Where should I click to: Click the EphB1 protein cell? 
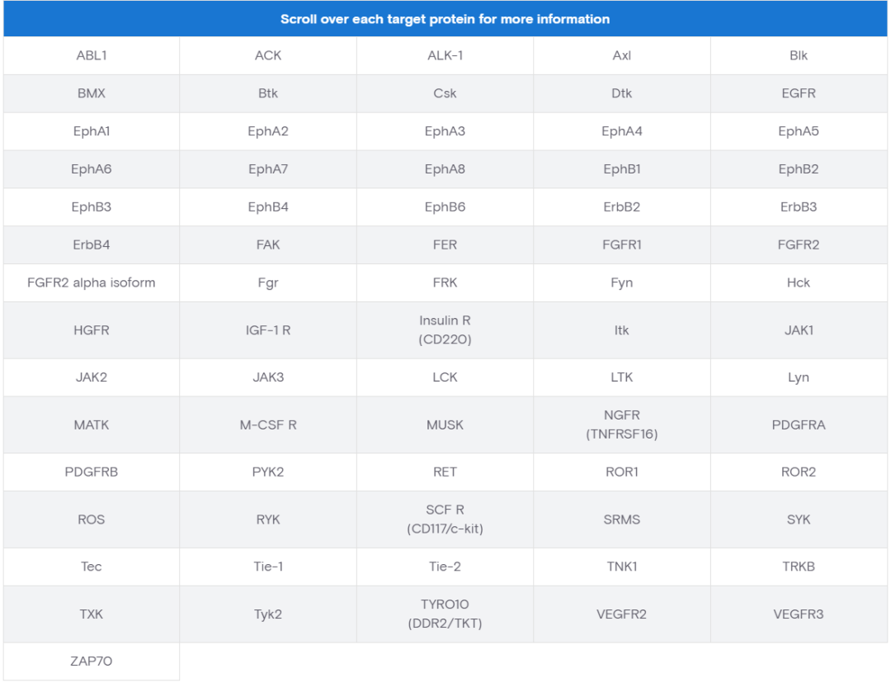point(622,169)
